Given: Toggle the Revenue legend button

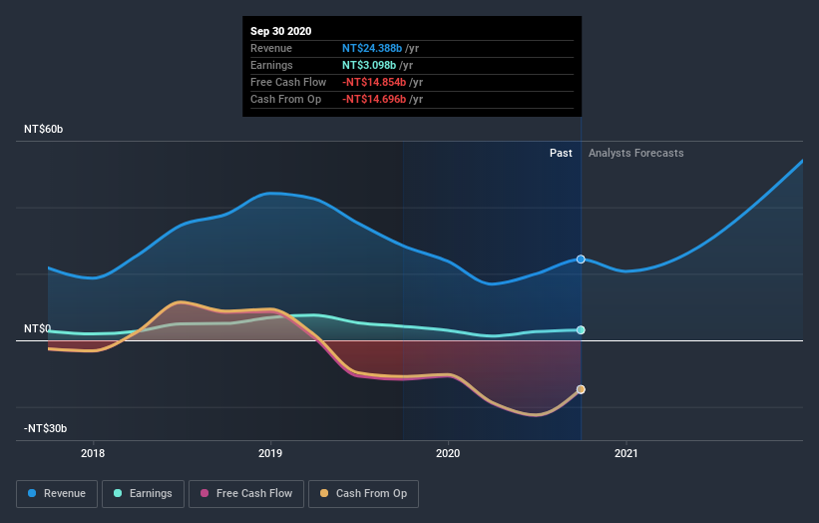Looking at the screenshot, I should point(57,494).
